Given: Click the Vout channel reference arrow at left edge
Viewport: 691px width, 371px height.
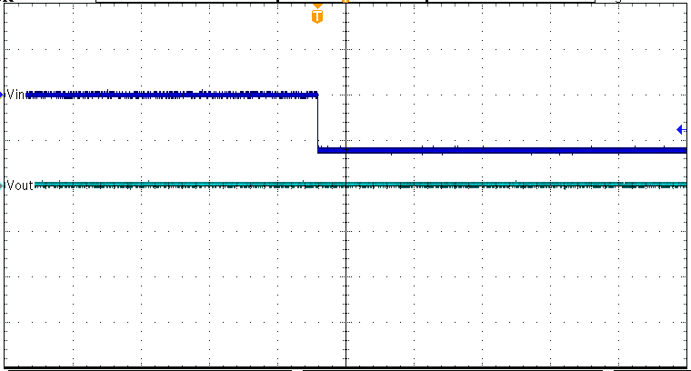Looking at the screenshot, I should click(4, 185).
